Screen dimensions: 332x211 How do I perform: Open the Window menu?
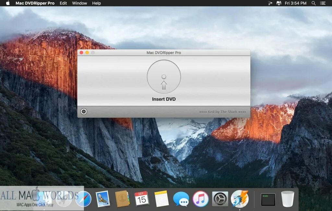(79, 3)
